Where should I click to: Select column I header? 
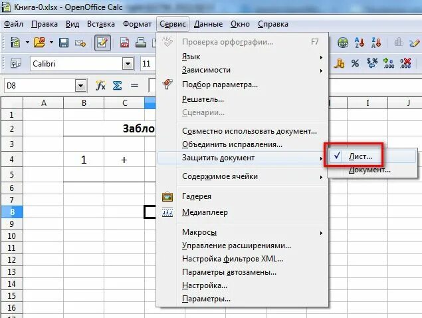pyautogui.click(x=368, y=102)
